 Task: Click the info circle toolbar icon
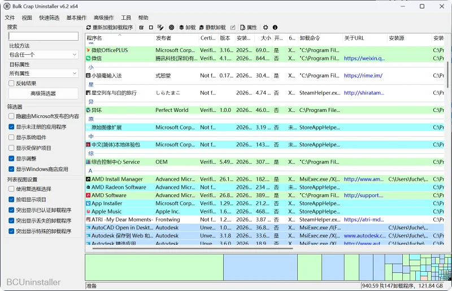click(x=275, y=27)
